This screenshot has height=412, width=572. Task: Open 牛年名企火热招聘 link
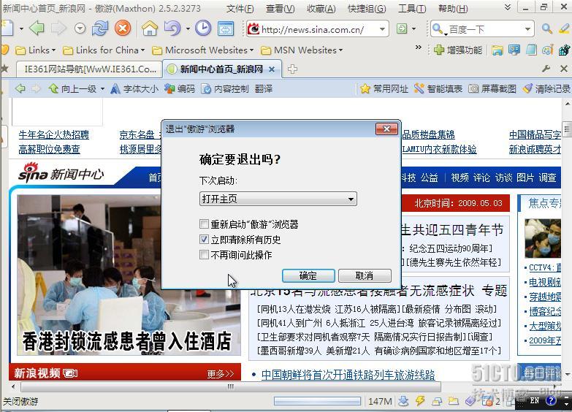[53, 134]
